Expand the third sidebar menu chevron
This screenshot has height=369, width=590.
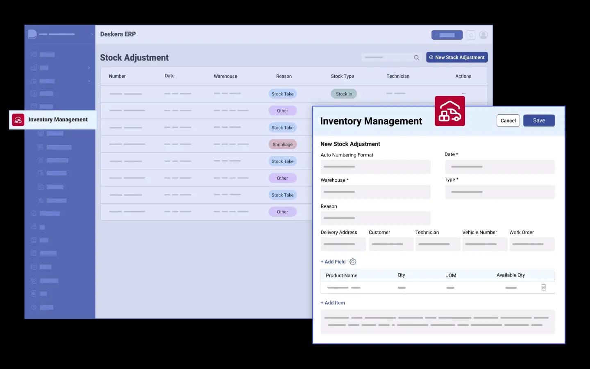point(89,81)
